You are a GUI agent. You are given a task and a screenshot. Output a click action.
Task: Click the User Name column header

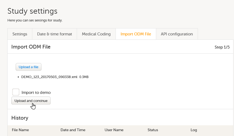(x=114, y=130)
